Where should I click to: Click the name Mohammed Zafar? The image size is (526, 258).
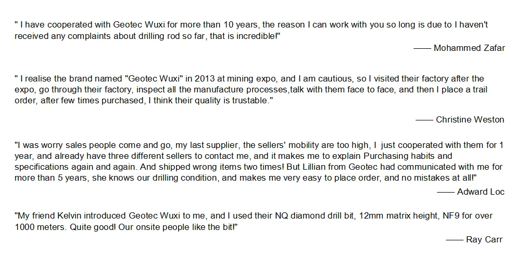pos(469,48)
